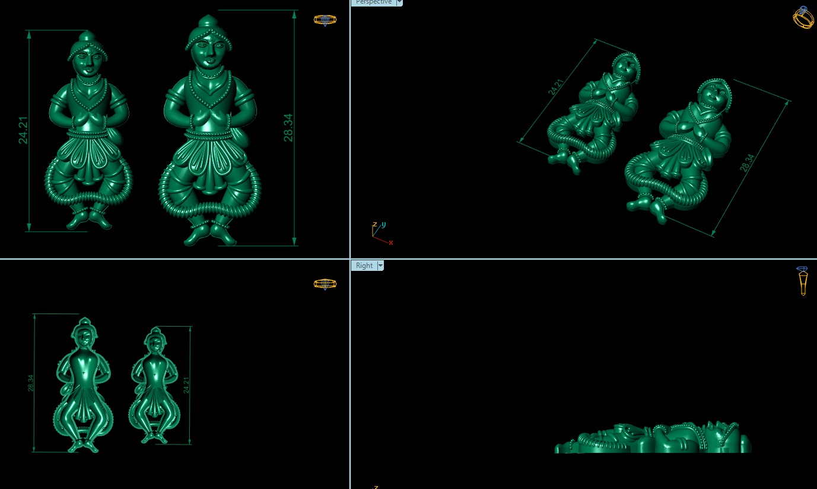817x489 pixels.
Task: Select the larger figure model in the Perspective viewport
Action: [679, 151]
